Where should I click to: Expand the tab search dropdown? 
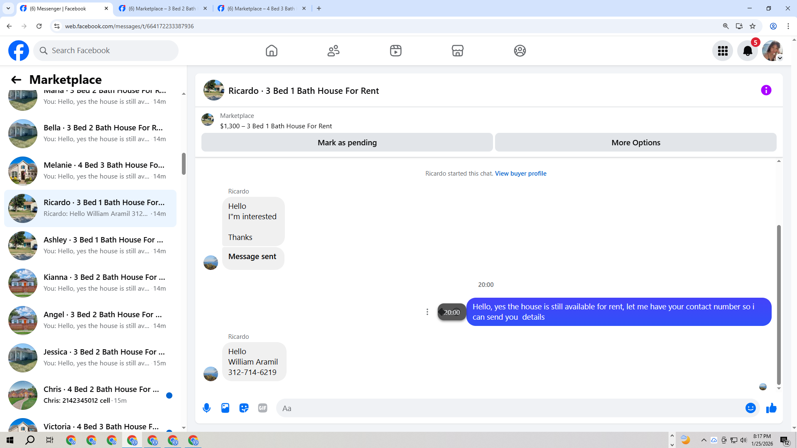coord(8,8)
